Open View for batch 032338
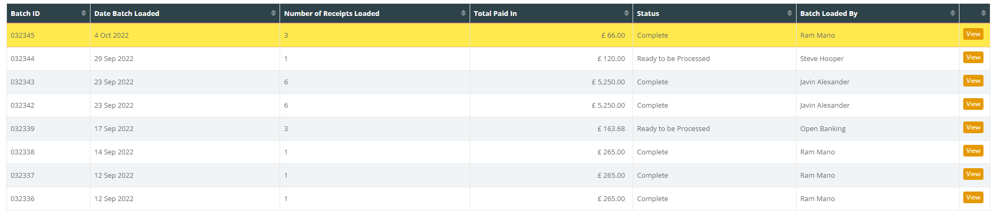Image resolution: width=992 pixels, height=217 pixels. (973, 151)
